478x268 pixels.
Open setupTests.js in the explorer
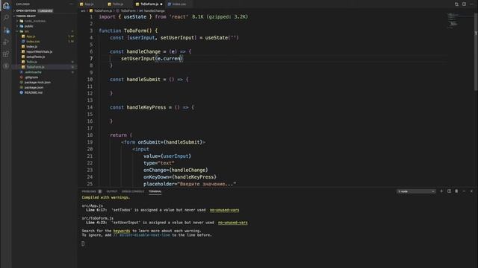click(35, 57)
